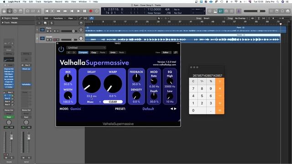Screen dimensions: 292x164
Task: Toggle global Solo S button
Action: [52, 23]
